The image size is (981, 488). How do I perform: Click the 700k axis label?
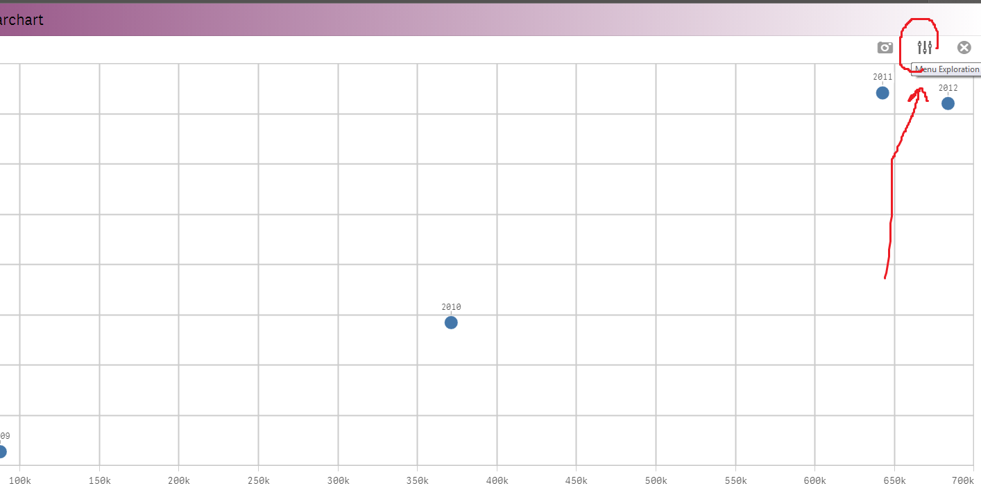[963, 480]
